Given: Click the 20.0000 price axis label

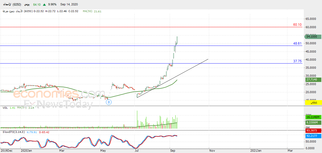Looking at the screenshot, I should point(311,92).
